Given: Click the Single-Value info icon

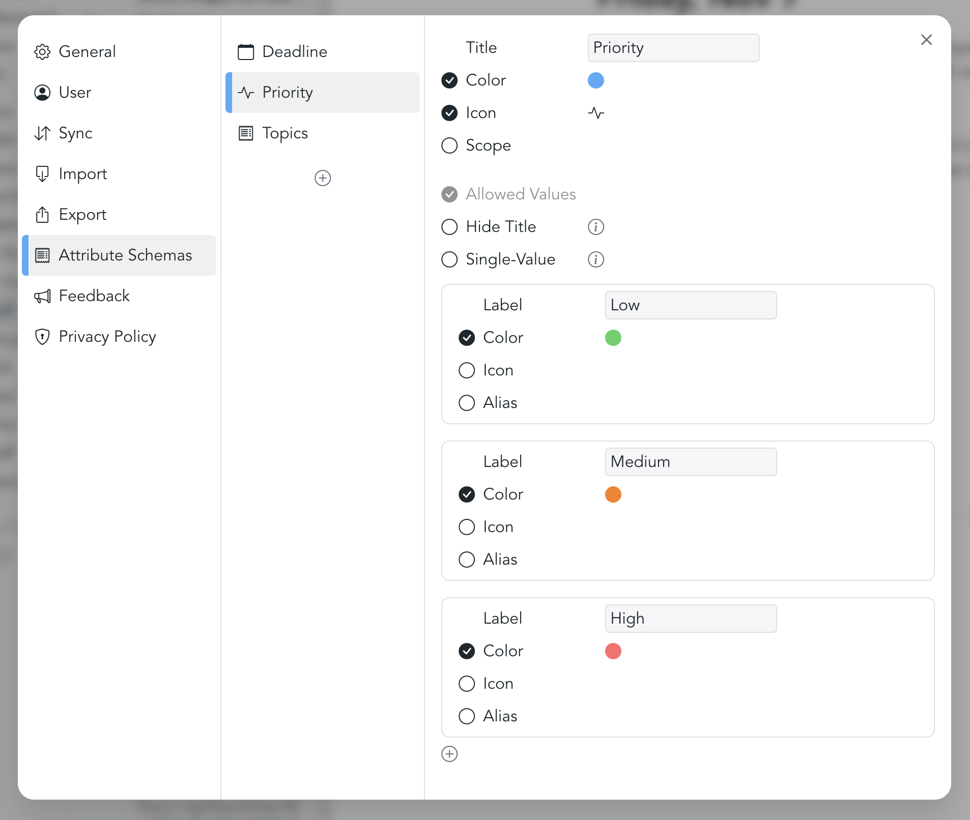Looking at the screenshot, I should click(595, 259).
